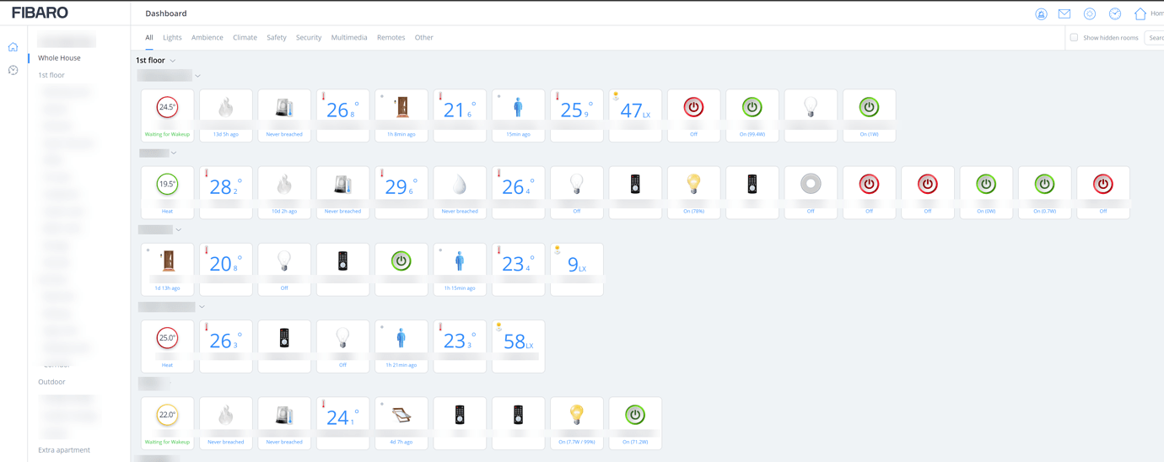The width and height of the screenshot is (1164, 462).
Task: Open the clock icon in top header
Action: click(x=1114, y=14)
